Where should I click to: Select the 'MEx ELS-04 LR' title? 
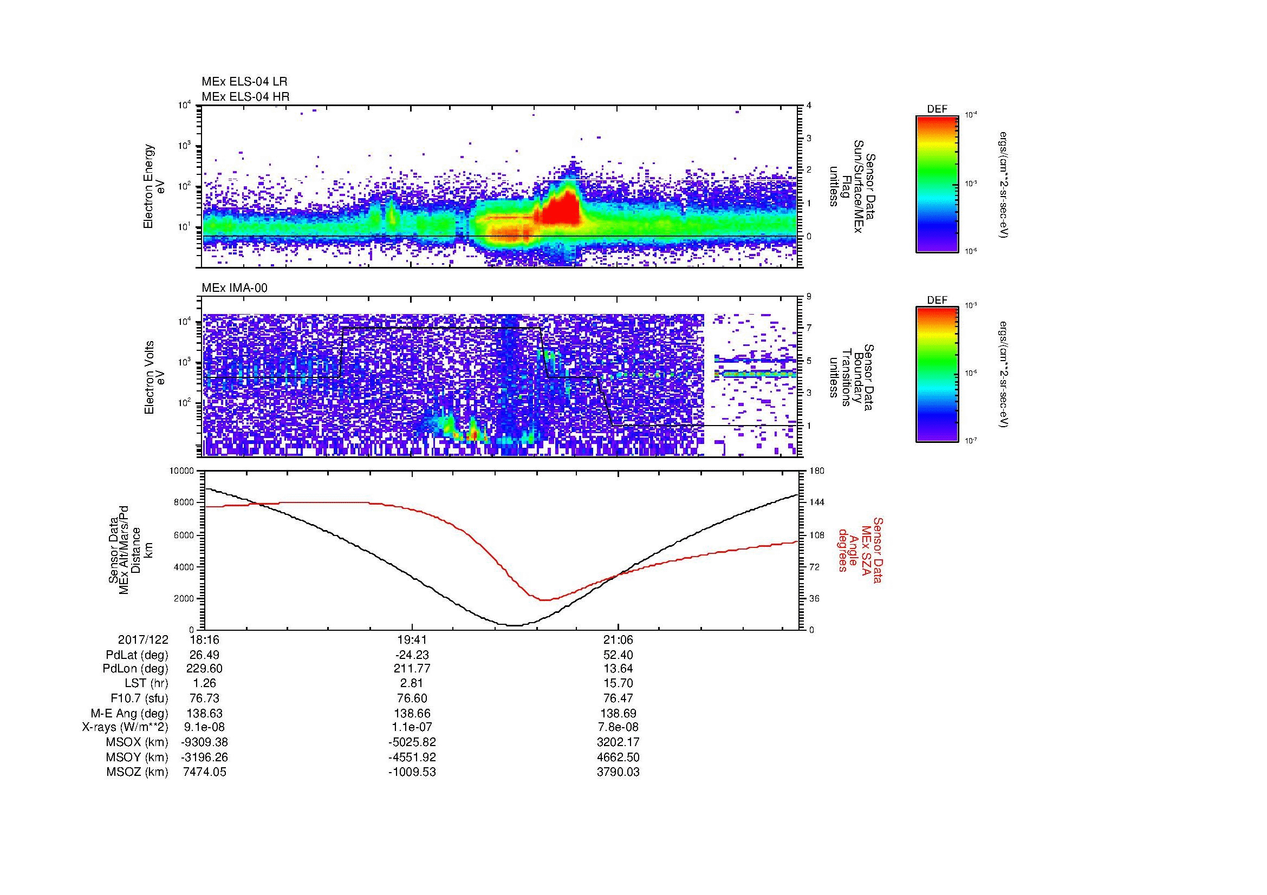(244, 82)
